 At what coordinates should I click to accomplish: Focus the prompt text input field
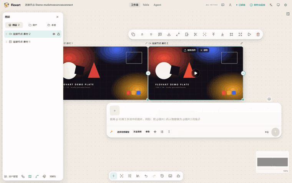pos(194,119)
